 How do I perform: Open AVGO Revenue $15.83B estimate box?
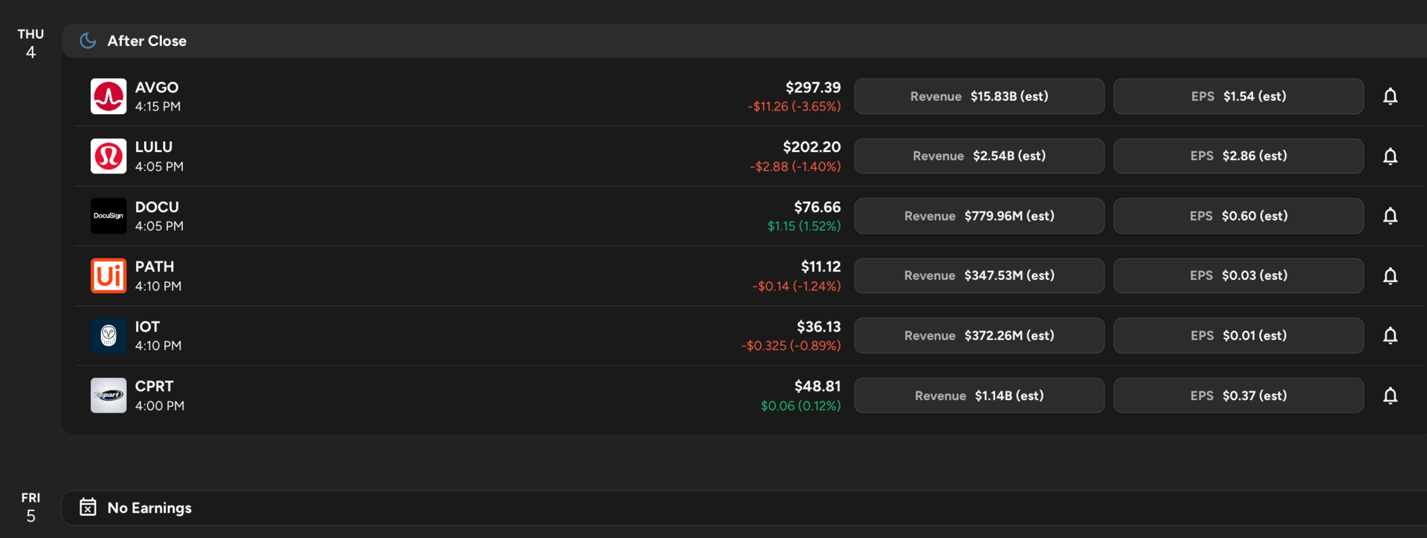979,96
